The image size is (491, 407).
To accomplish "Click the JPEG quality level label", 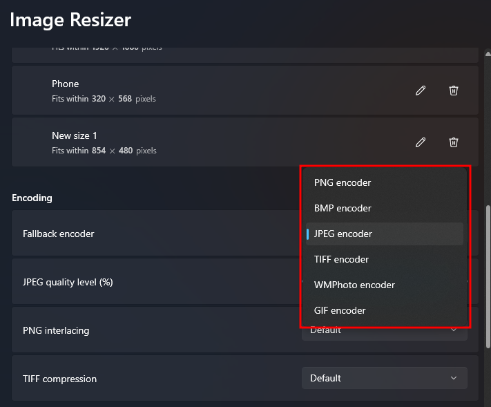I will 68,283.
